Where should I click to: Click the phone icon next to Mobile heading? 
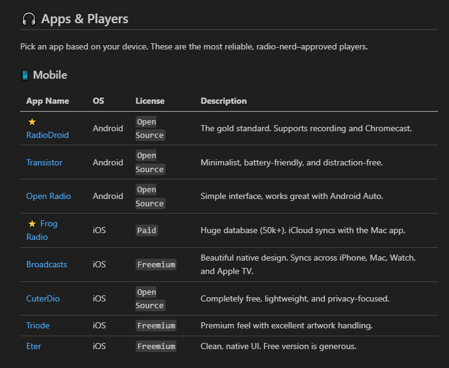click(x=25, y=75)
